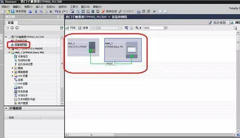Click the horizontal scrollbar under network view
The width and height of the screenshot is (240, 138).
[x=151, y=135]
